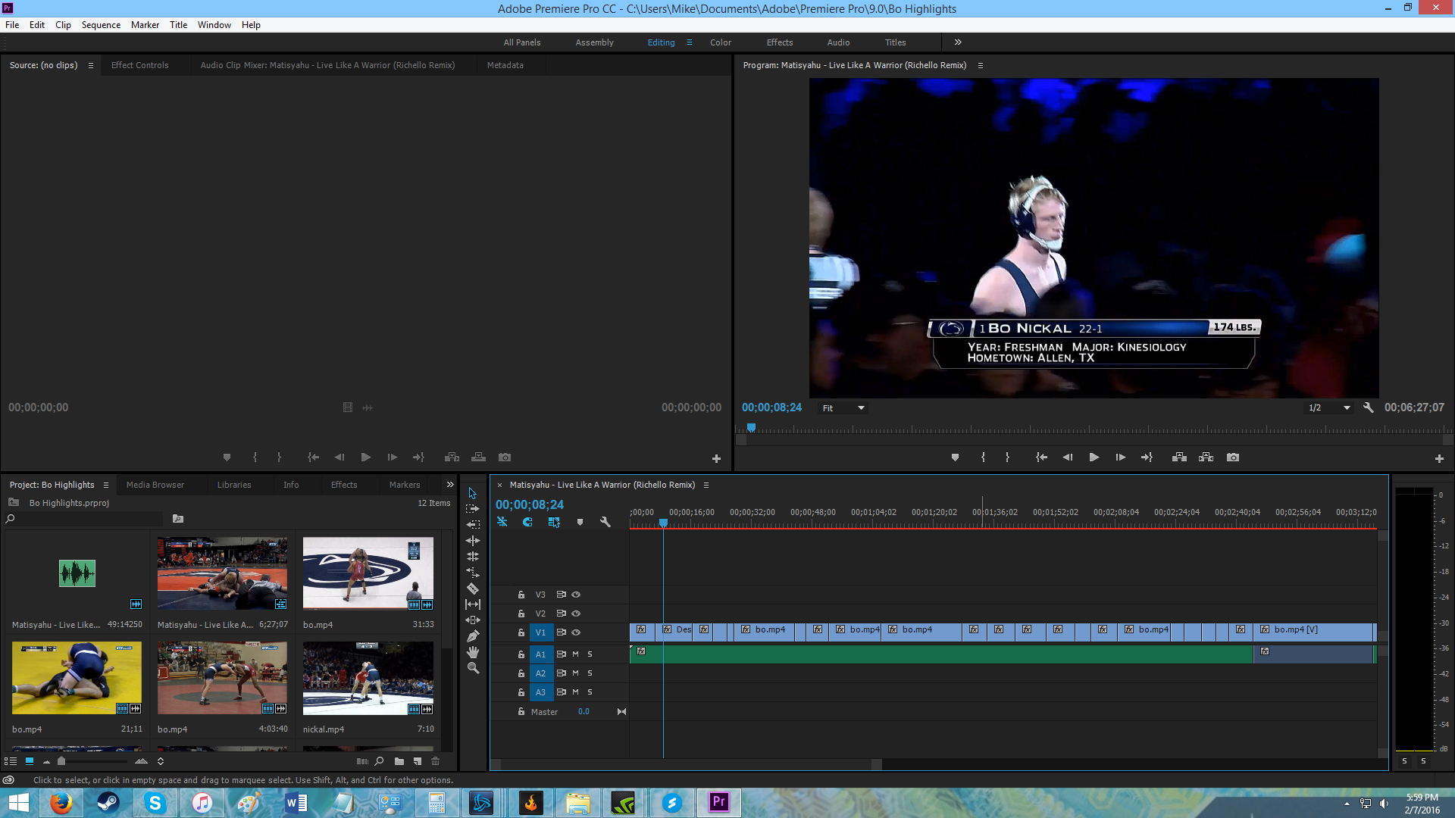The width and height of the screenshot is (1455, 818).
Task: Play the Program monitor sequence
Action: [1094, 457]
